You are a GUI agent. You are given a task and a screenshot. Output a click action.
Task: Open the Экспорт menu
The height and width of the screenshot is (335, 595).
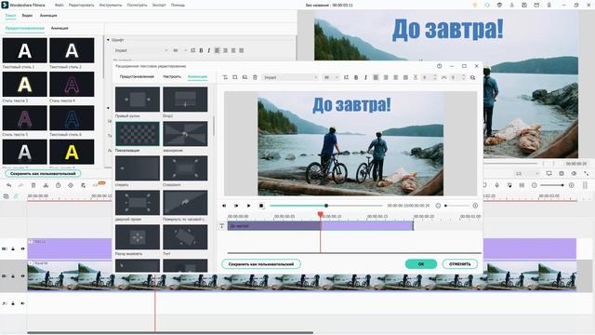(159, 6)
